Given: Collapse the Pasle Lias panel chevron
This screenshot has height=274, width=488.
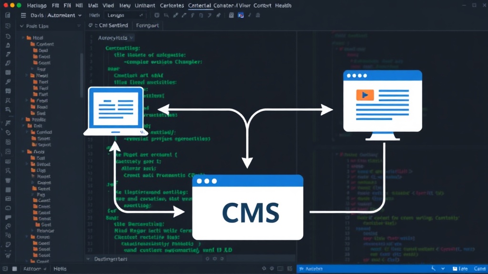Looking at the screenshot, I should tap(21, 26).
